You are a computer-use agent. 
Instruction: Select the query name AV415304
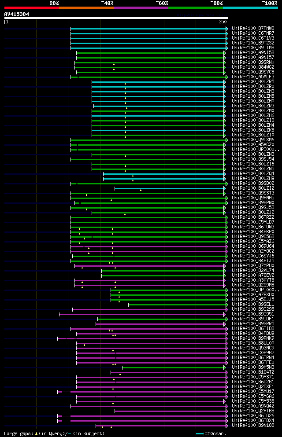tap(16, 14)
